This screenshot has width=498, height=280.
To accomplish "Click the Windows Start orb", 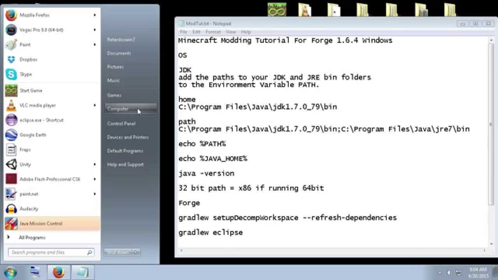I will 10,272.
